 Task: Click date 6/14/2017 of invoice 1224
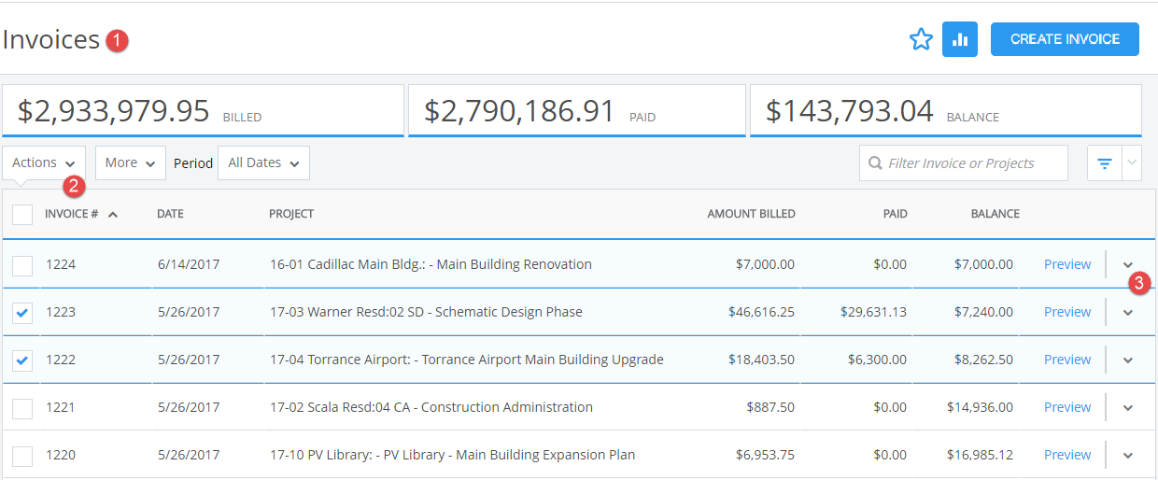point(189,264)
